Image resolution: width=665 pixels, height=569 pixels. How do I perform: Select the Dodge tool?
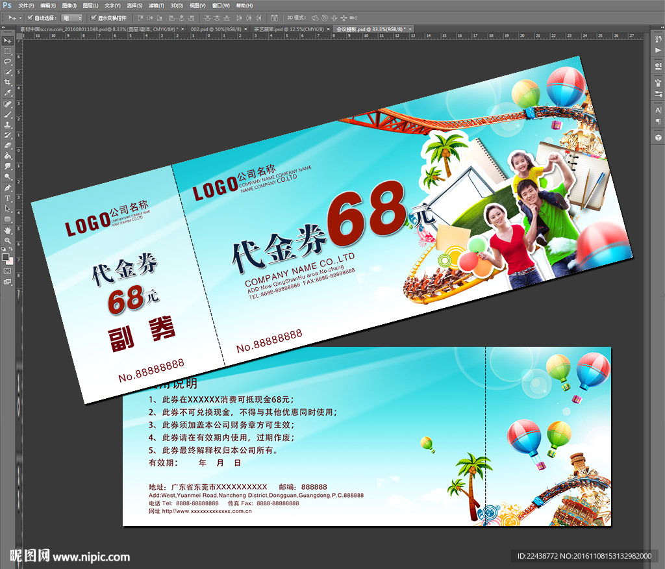coord(8,177)
